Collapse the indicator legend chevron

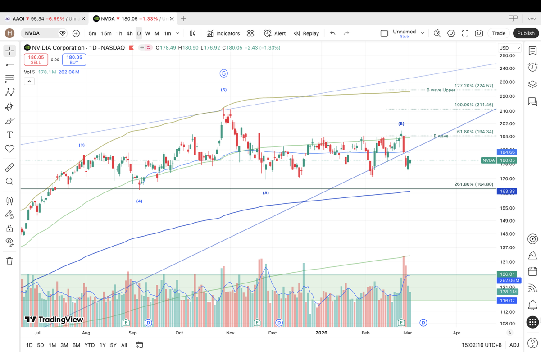pos(29,82)
